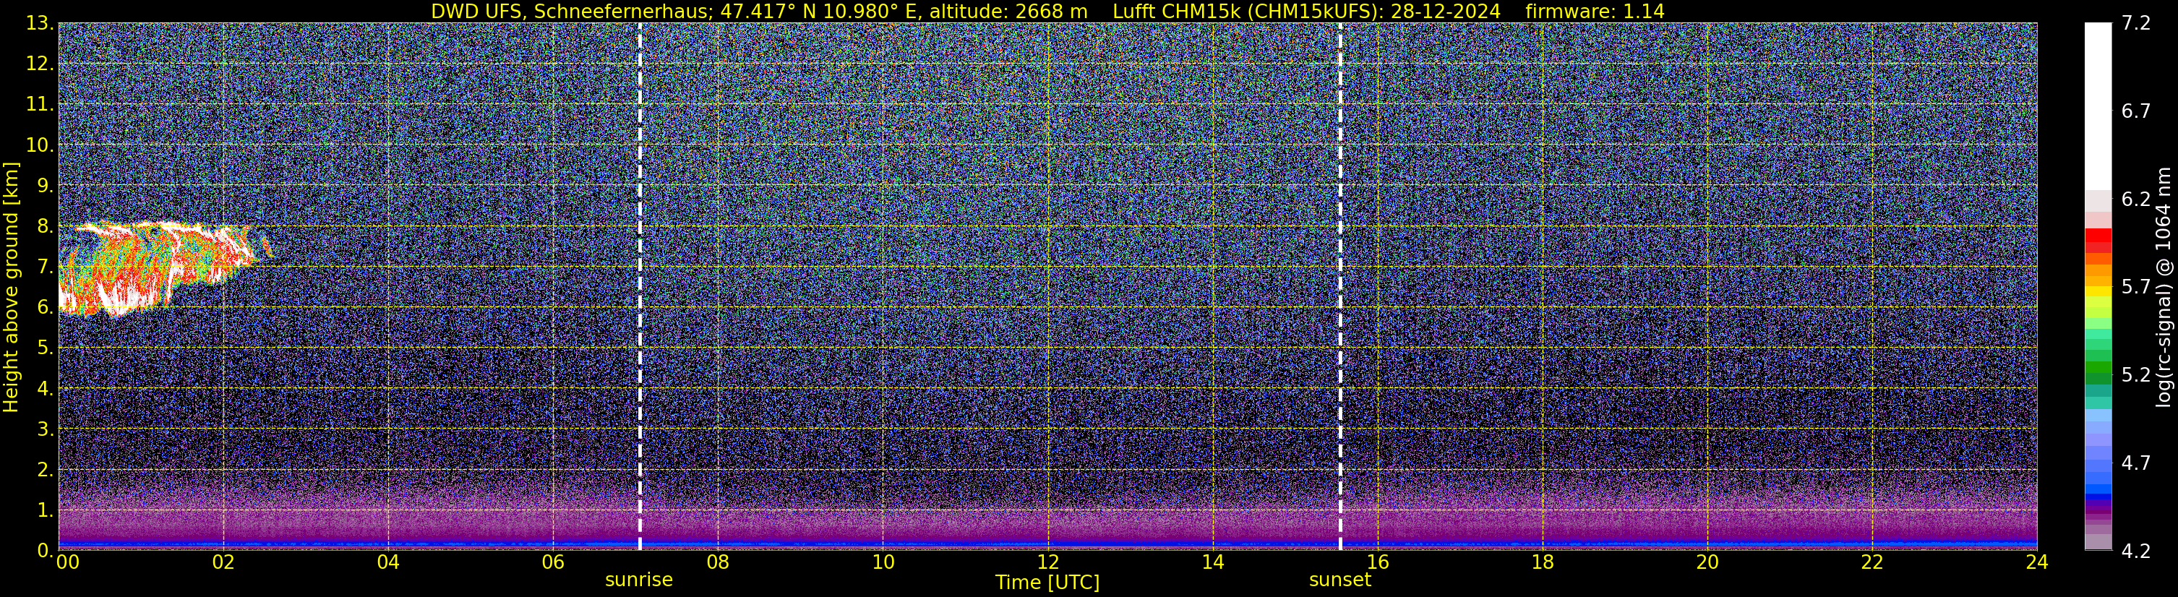Click the '4.7' colorbar value

(2136, 463)
